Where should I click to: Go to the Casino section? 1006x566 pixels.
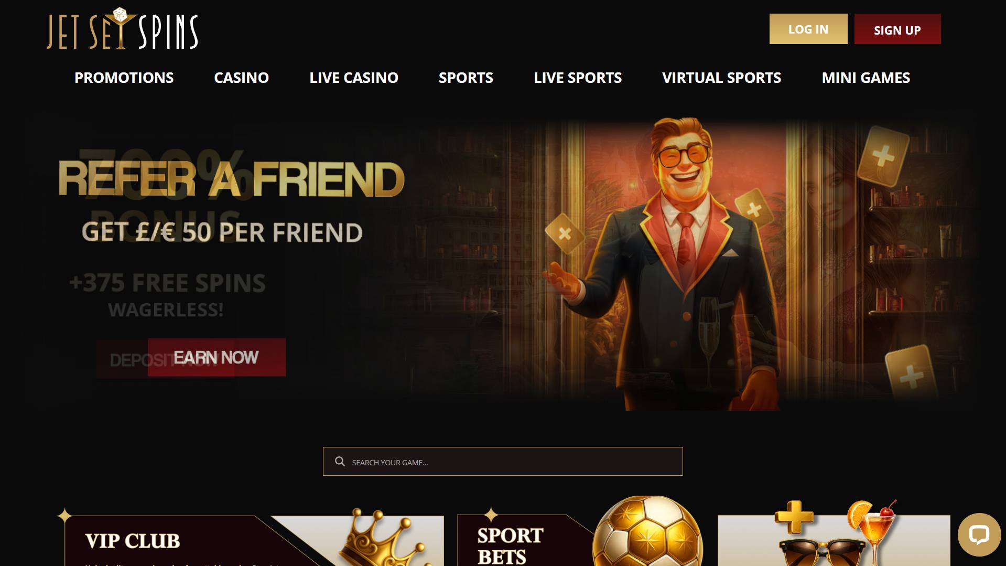tap(241, 78)
